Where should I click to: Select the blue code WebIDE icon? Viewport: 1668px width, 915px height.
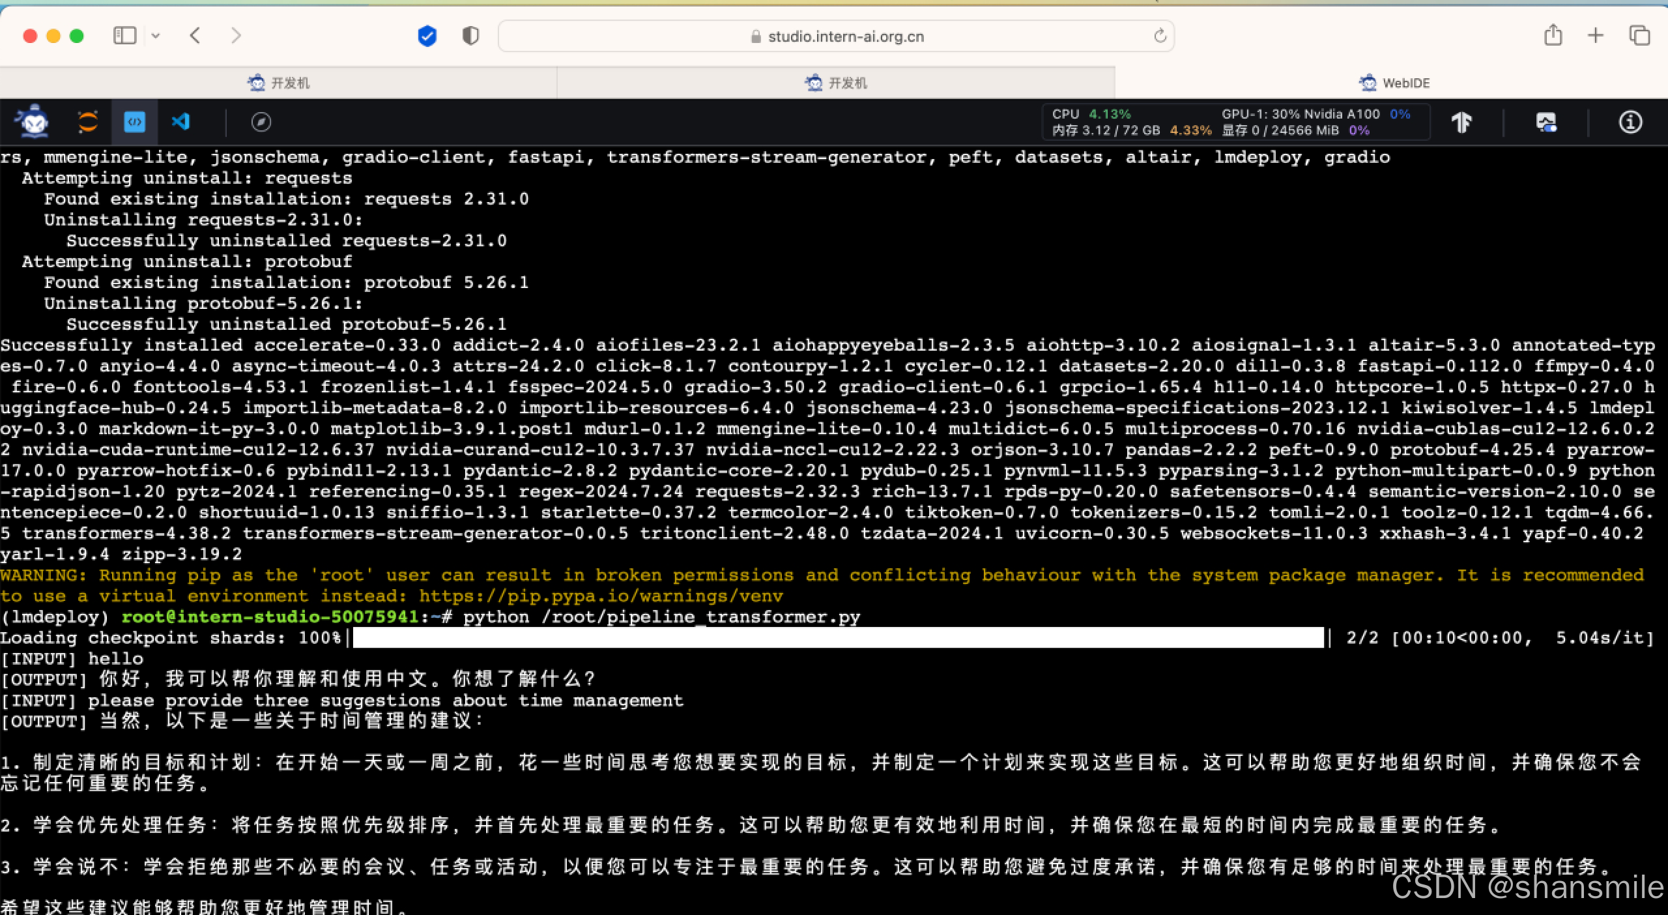(134, 122)
